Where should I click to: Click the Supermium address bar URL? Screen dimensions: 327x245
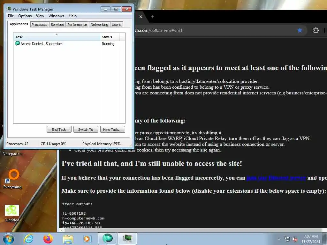(x=159, y=30)
